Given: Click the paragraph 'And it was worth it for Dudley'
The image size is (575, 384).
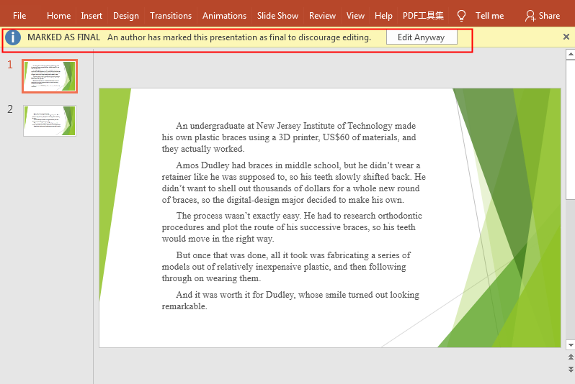Looking at the screenshot, I should pos(290,300).
